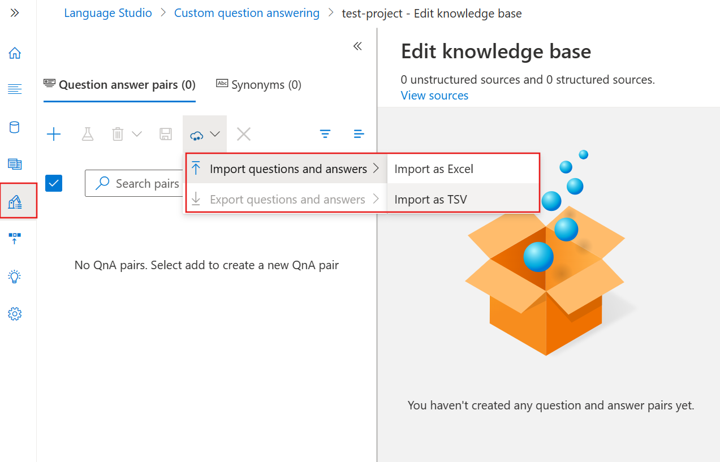The width and height of the screenshot is (720, 462).
Task: Open project settings gear icon
Action: [15, 314]
